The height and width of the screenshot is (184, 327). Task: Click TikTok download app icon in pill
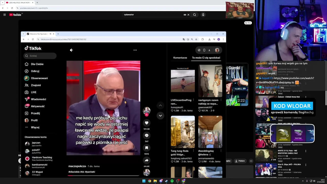(209, 50)
